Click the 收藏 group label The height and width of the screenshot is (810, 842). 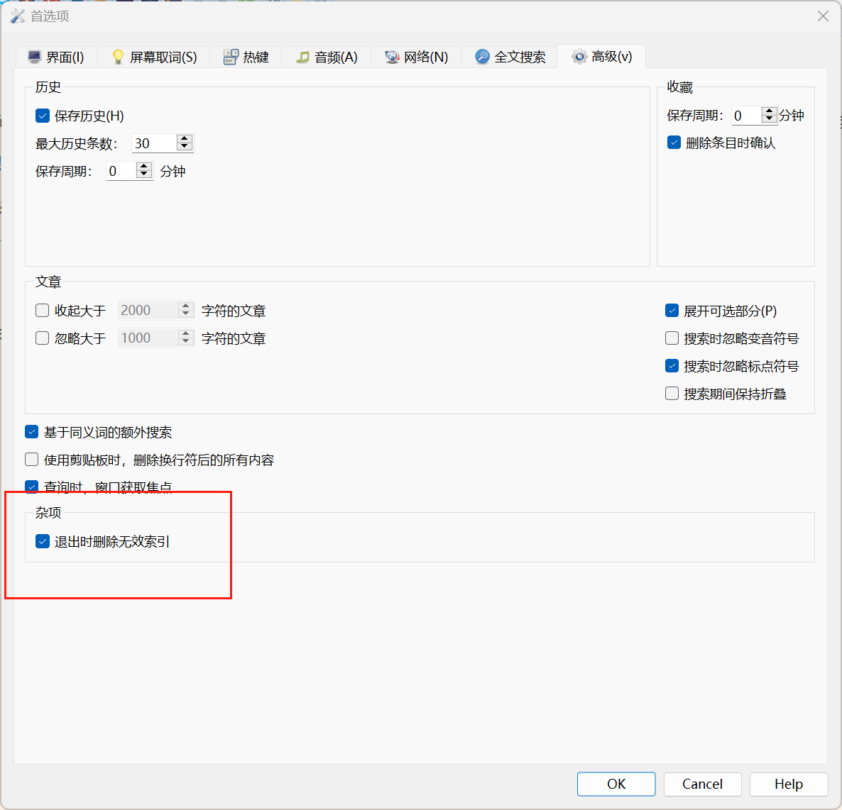[680, 87]
